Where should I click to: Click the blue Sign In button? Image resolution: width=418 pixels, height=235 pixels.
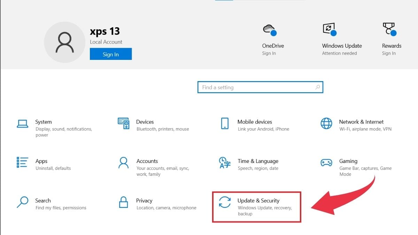pyautogui.click(x=111, y=54)
